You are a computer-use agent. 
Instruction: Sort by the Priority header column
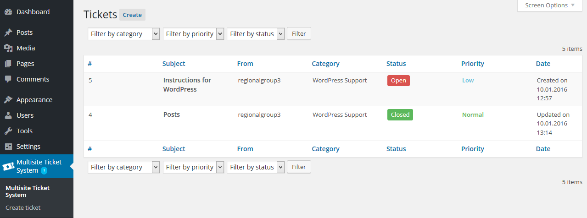click(473, 64)
